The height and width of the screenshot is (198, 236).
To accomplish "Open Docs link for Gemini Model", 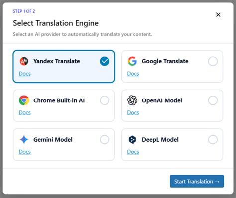I will pyautogui.click(x=25, y=152).
